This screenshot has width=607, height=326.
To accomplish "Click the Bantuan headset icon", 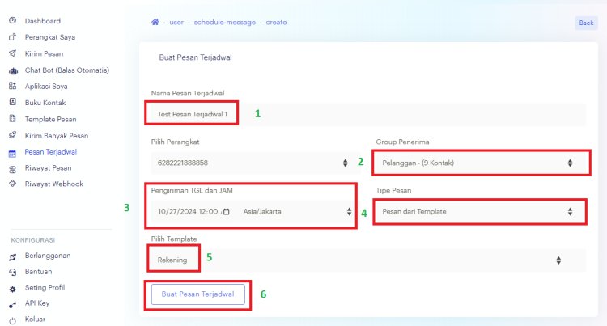I will [x=12, y=273].
